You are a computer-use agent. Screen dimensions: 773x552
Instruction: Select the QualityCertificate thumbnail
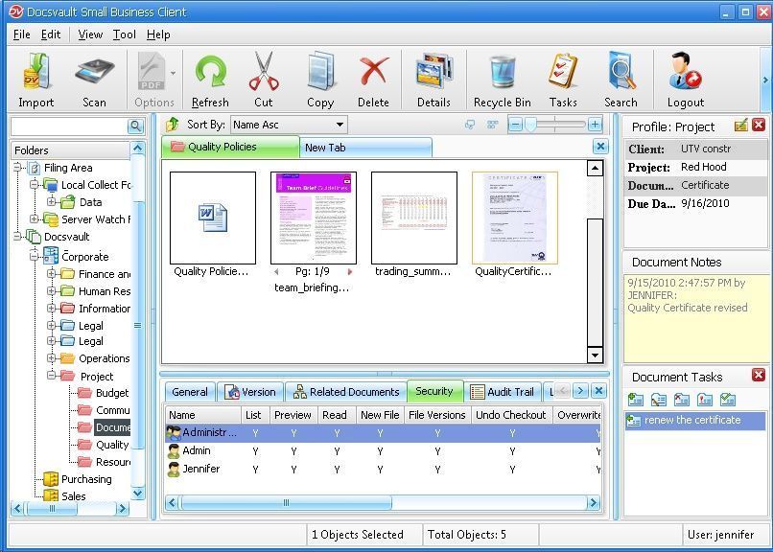tap(514, 218)
